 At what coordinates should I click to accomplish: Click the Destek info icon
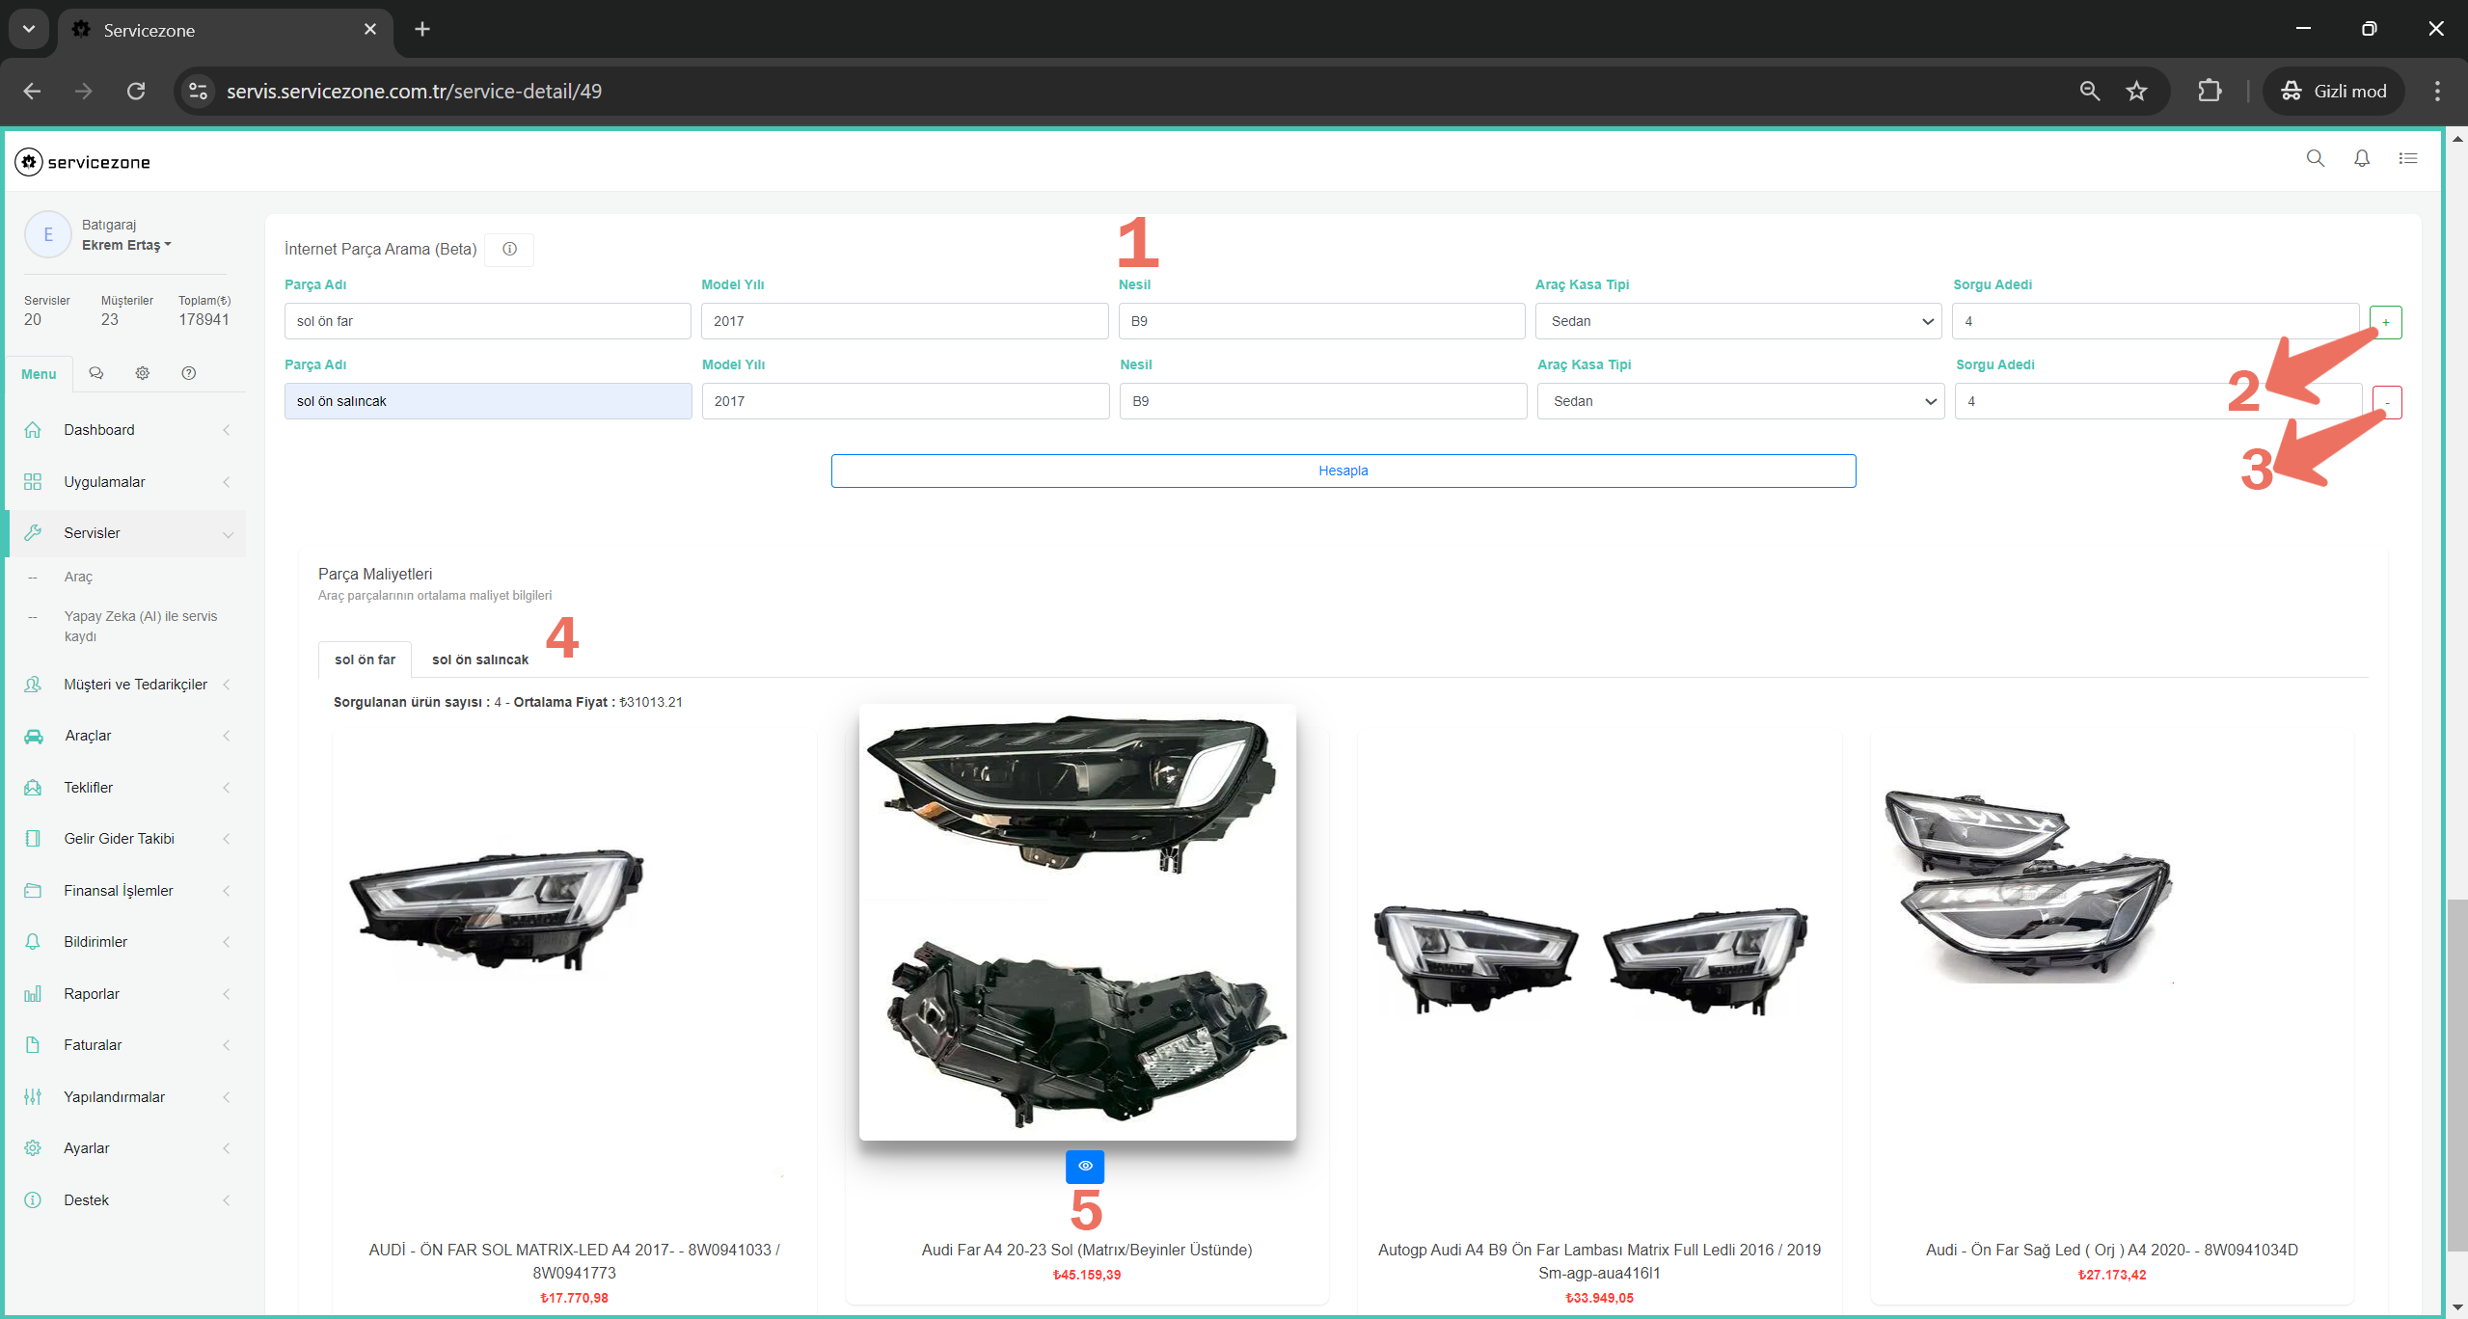point(33,1200)
